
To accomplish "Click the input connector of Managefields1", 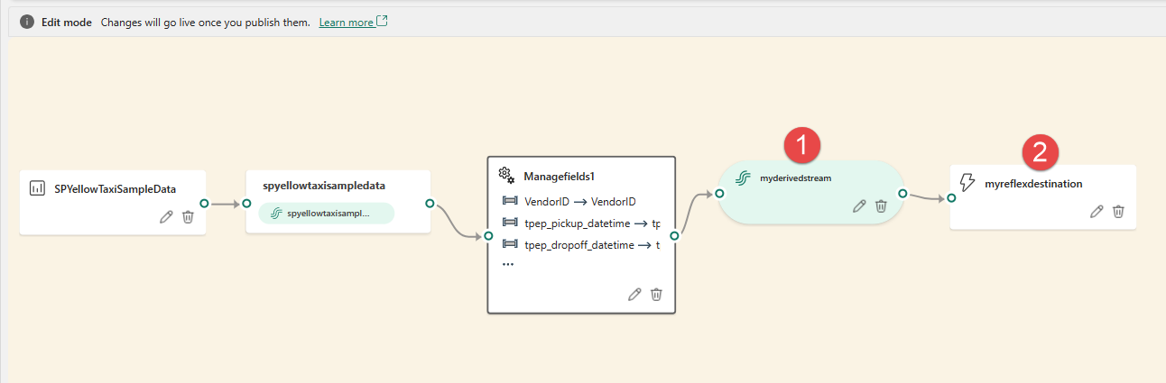I will [x=488, y=236].
